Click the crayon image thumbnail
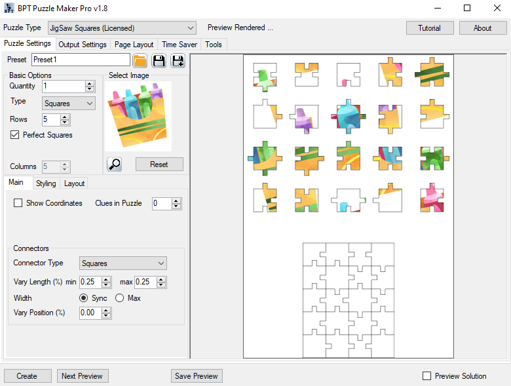The image size is (511, 386). (138, 116)
